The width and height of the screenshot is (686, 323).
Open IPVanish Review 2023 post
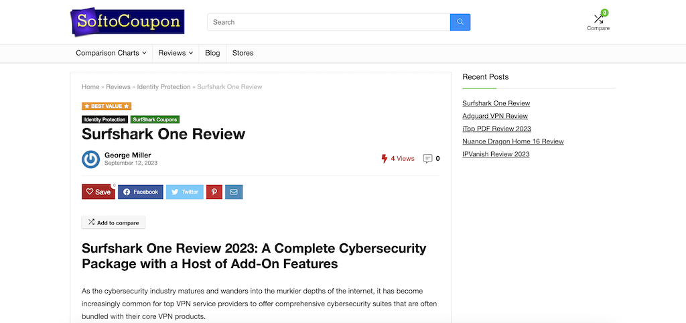coord(496,154)
